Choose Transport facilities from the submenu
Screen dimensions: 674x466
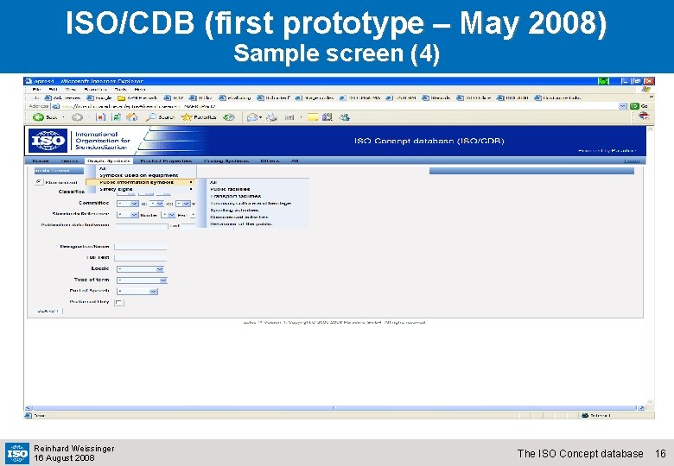click(x=235, y=196)
